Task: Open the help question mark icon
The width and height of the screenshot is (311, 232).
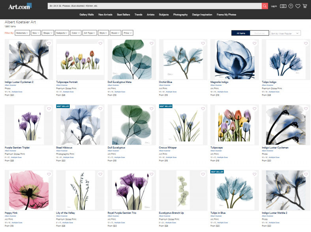Action: 290,6
